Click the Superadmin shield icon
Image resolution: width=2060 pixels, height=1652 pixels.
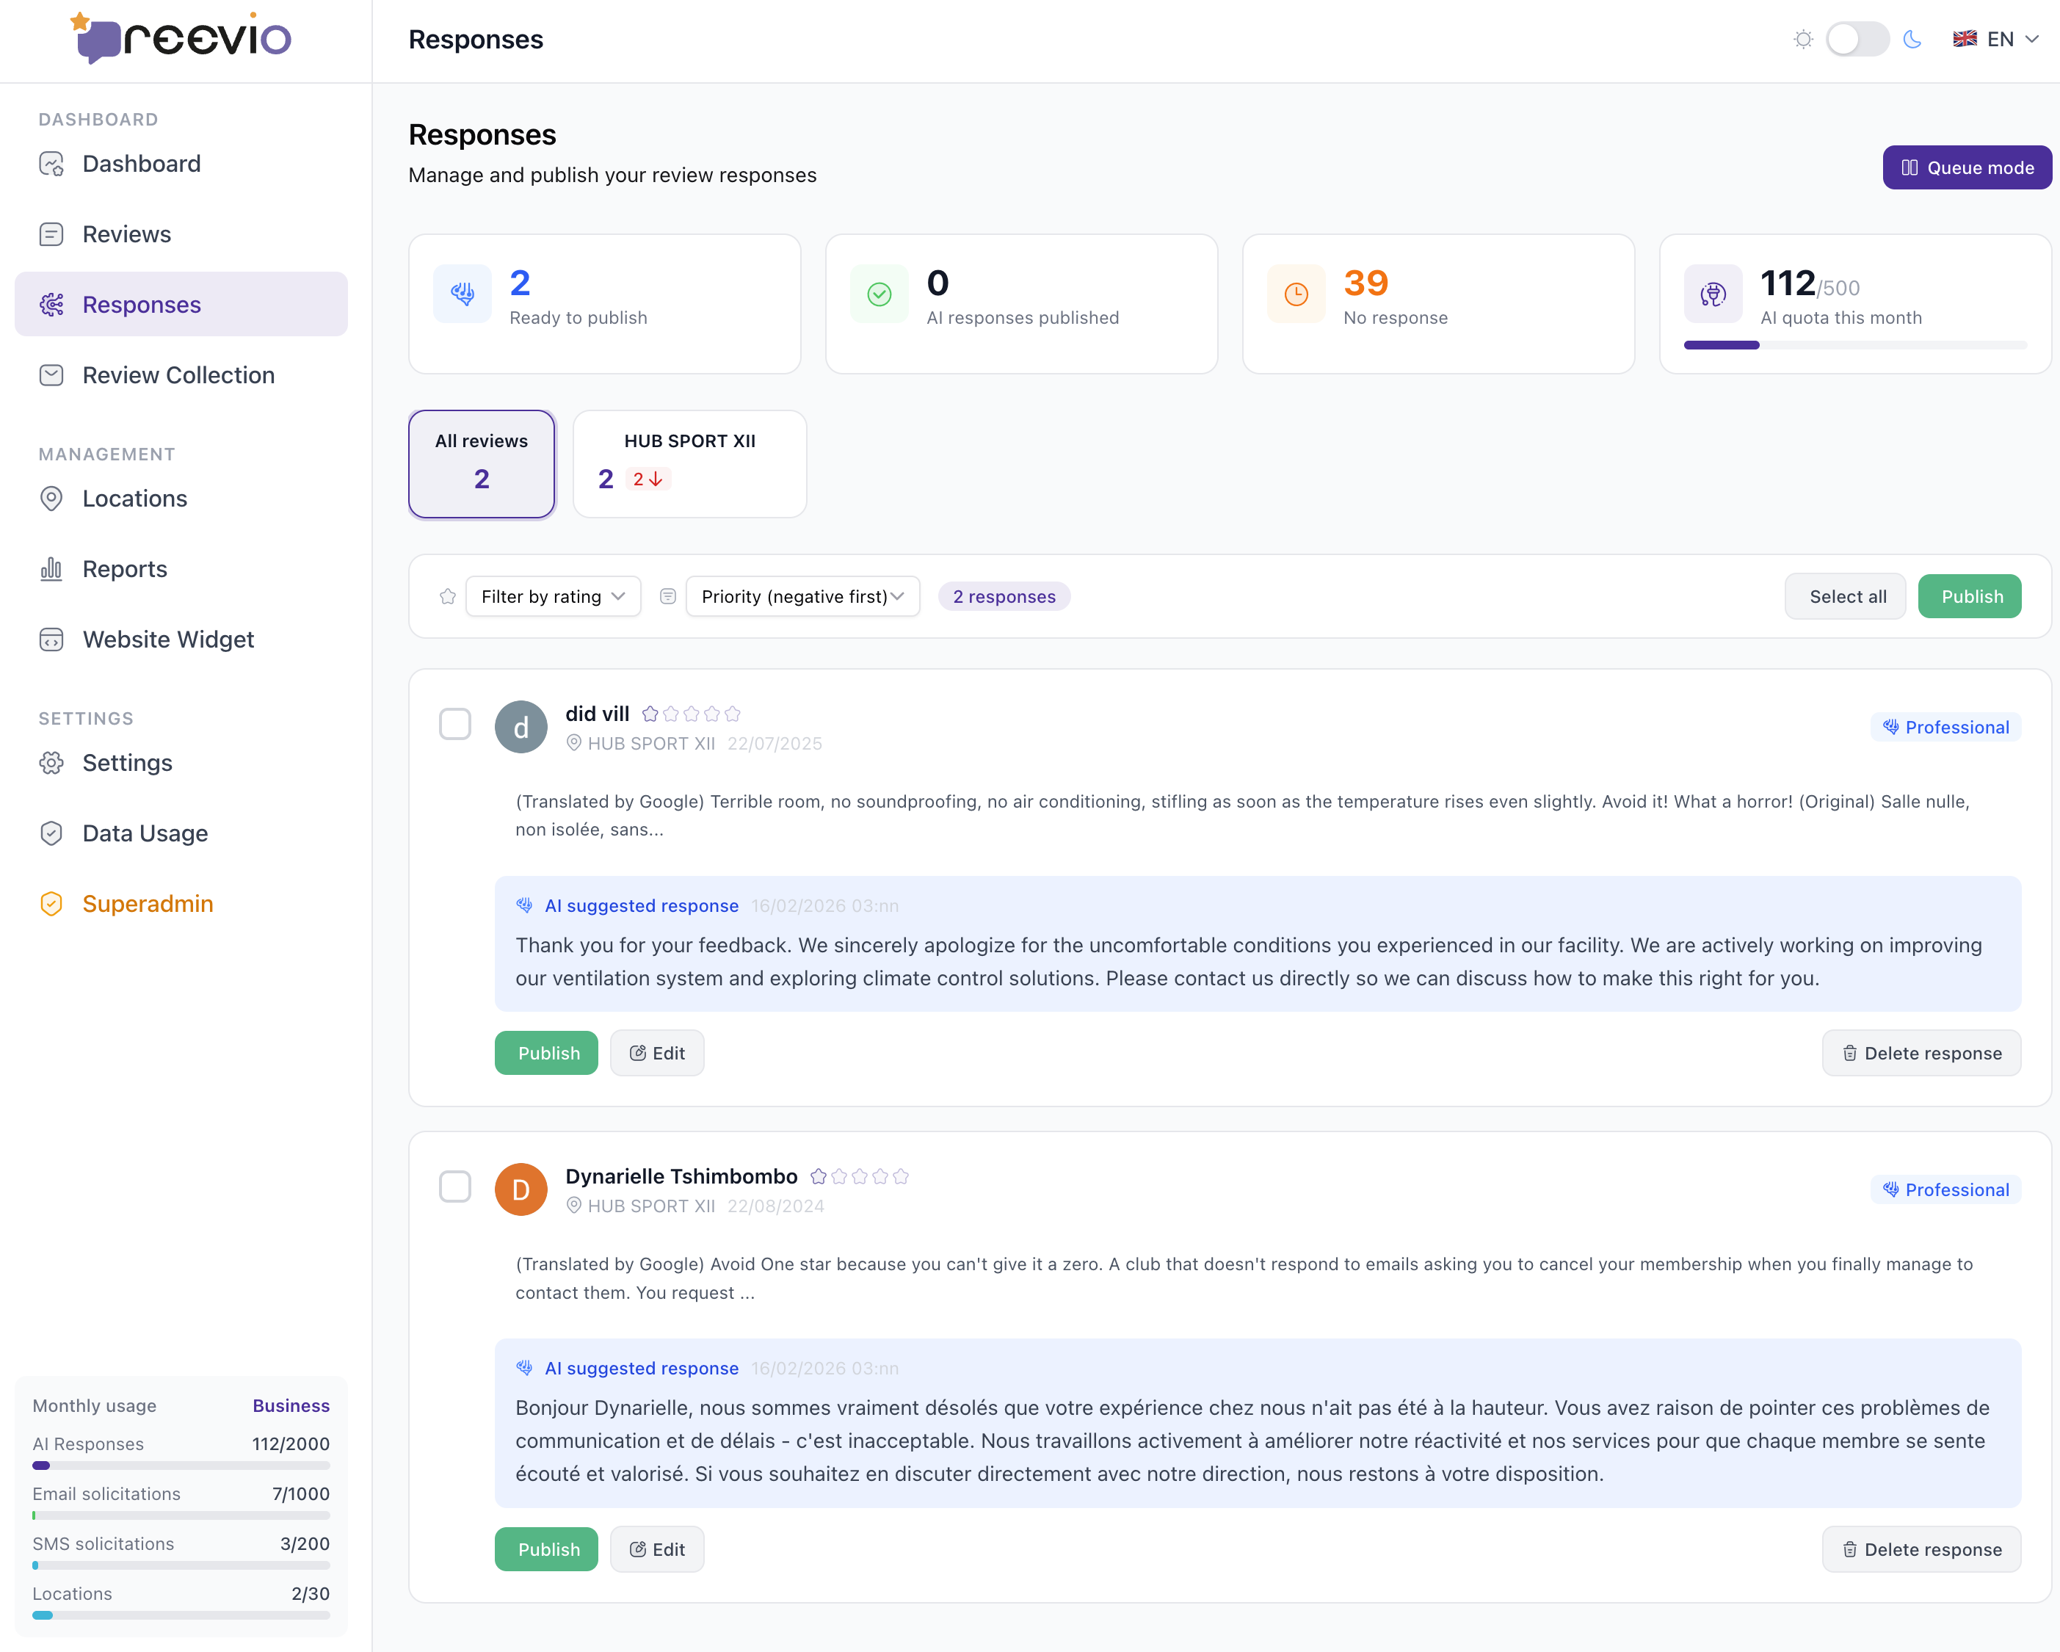click(x=51, y=904)
